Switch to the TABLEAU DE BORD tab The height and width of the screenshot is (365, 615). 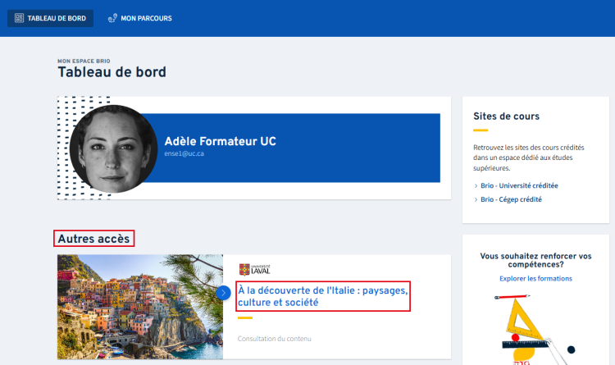point(50,18)
